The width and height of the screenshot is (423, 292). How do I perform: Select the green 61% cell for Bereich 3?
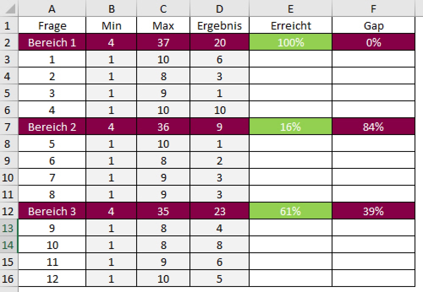290,211
